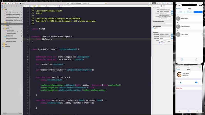Viewport: 205px width, 115px height.
Task: Select the My City segment in Users simulator
Action: [180, 12]
